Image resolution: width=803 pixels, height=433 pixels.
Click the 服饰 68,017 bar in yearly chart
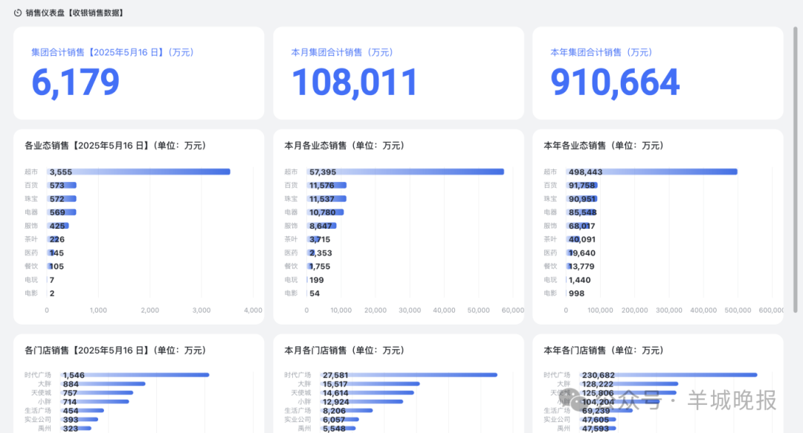580,226
